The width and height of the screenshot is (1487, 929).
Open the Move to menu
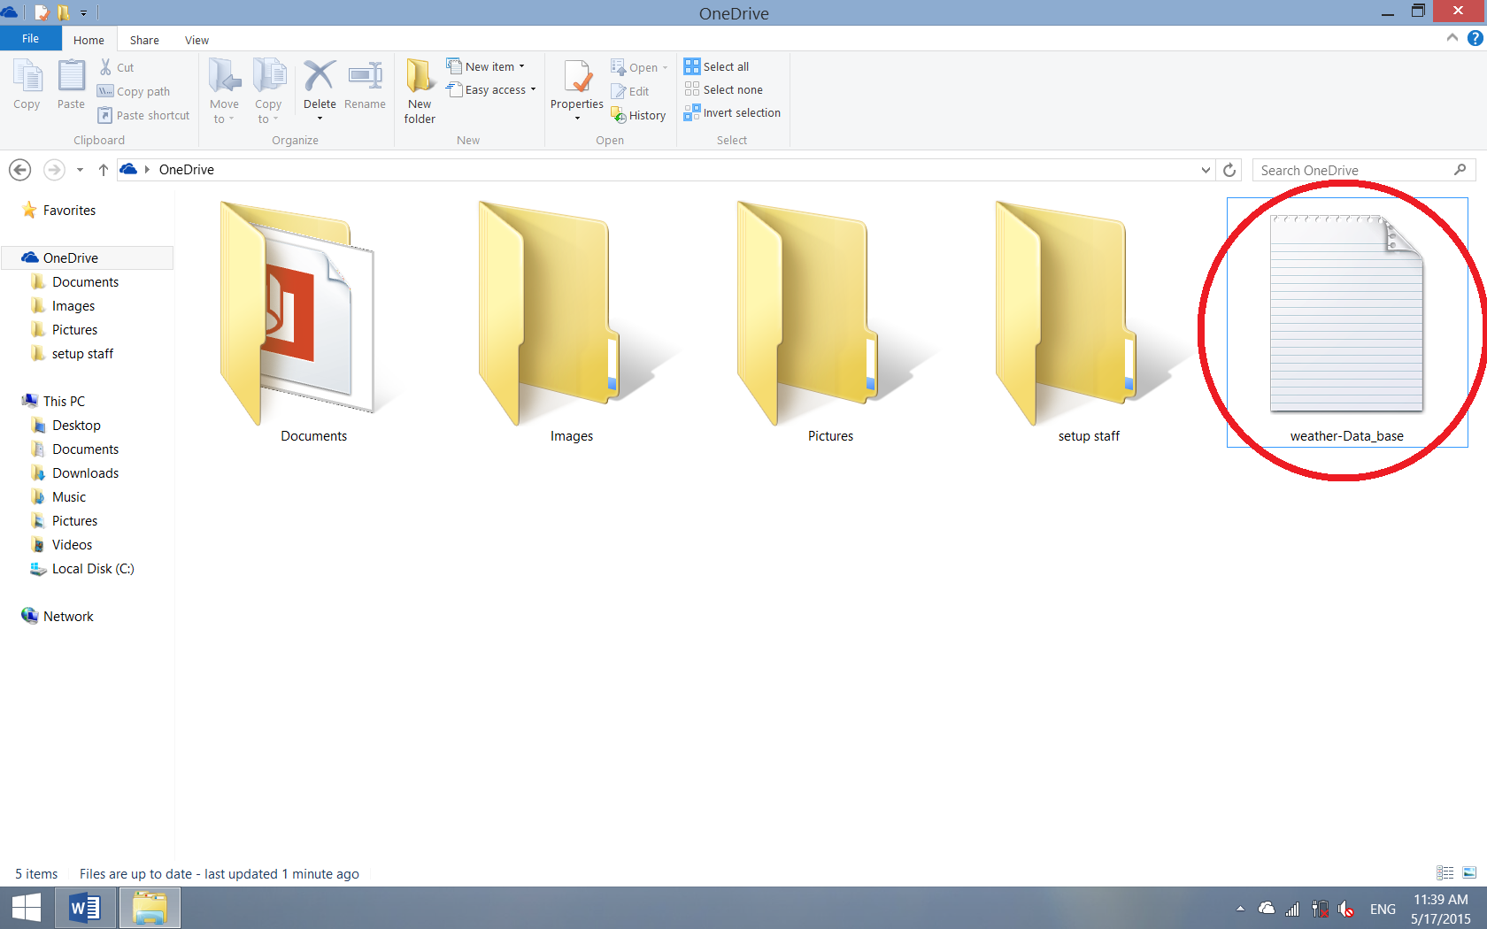(224, 90)
